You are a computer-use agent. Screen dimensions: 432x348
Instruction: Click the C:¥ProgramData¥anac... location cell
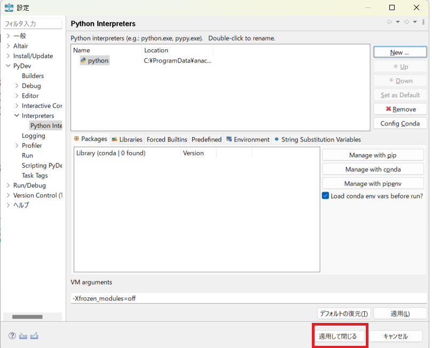click(177, 60)
